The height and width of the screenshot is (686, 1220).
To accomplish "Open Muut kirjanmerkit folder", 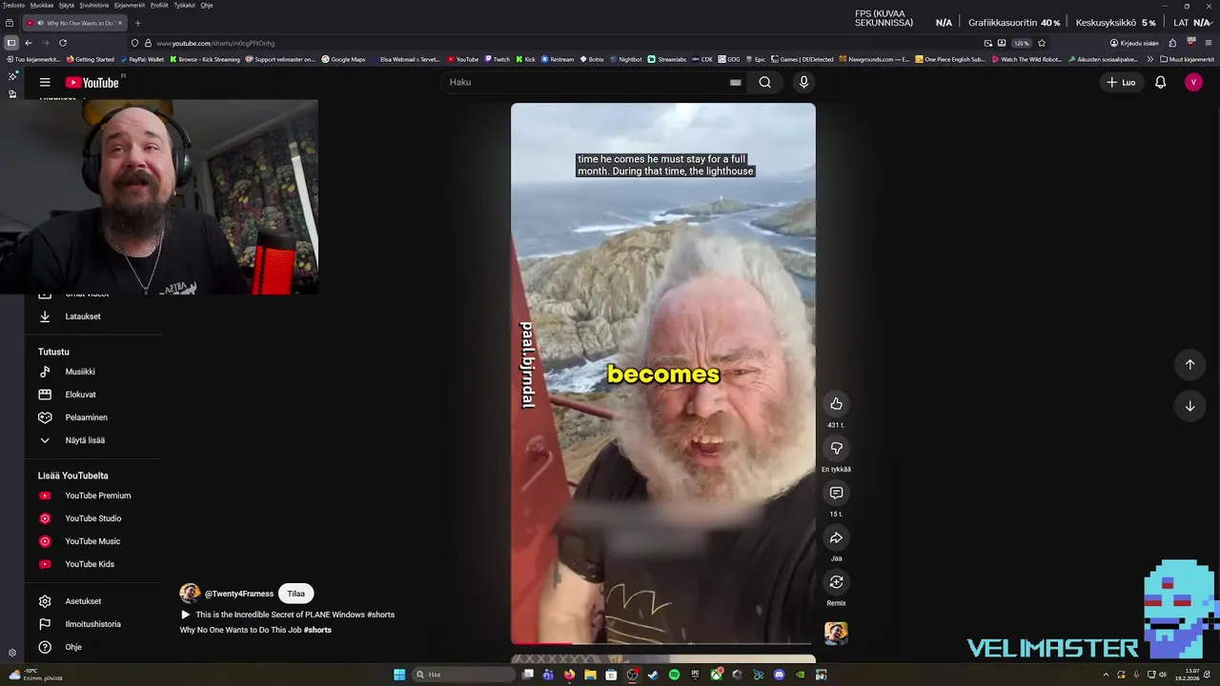I will 1188,59.
